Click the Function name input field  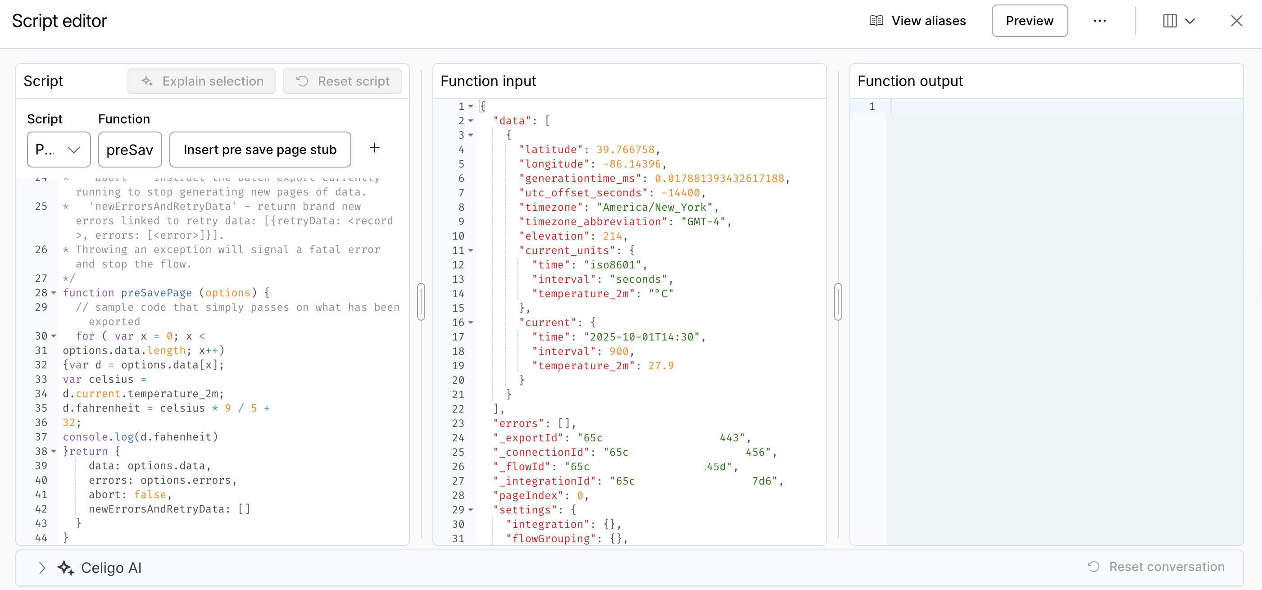click(130, 150)
